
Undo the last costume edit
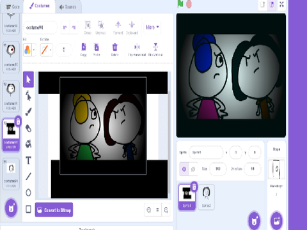(x=65, y=27)
